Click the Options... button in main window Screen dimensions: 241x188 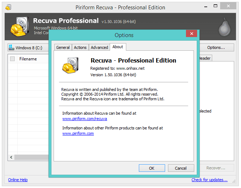(217, 47)
